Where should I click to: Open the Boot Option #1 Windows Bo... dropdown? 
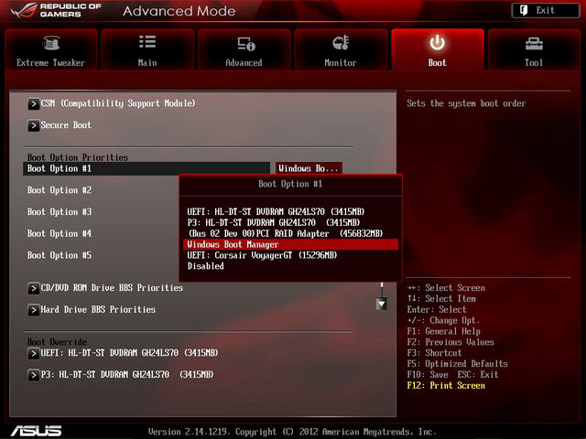(x=309, y=168)
